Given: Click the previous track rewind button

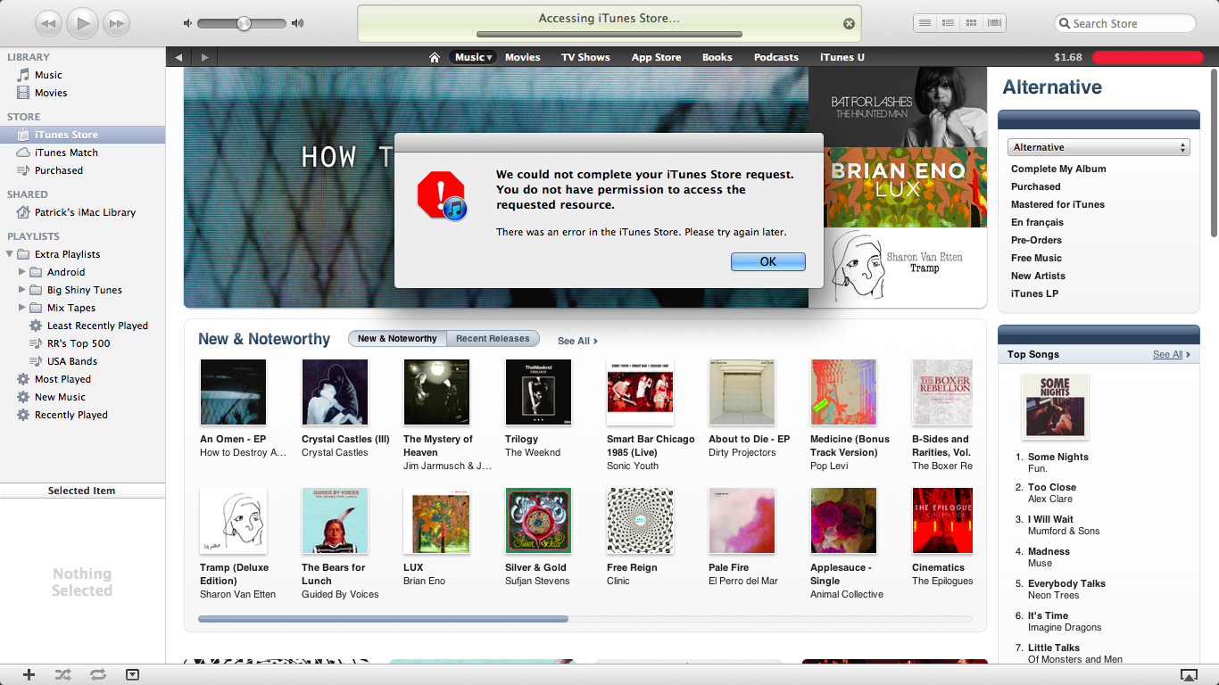Looking at the screenshot, I should [x=49, y=23].
